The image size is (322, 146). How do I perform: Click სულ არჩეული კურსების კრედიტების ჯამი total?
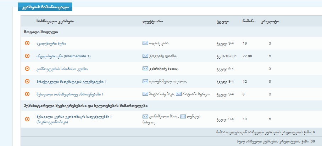(276, 141)
